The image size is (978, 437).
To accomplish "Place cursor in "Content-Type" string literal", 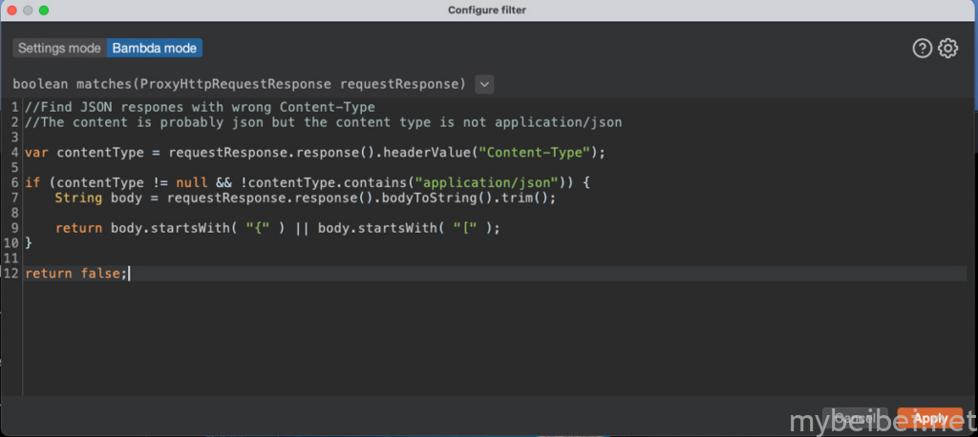I will (535, 153).
